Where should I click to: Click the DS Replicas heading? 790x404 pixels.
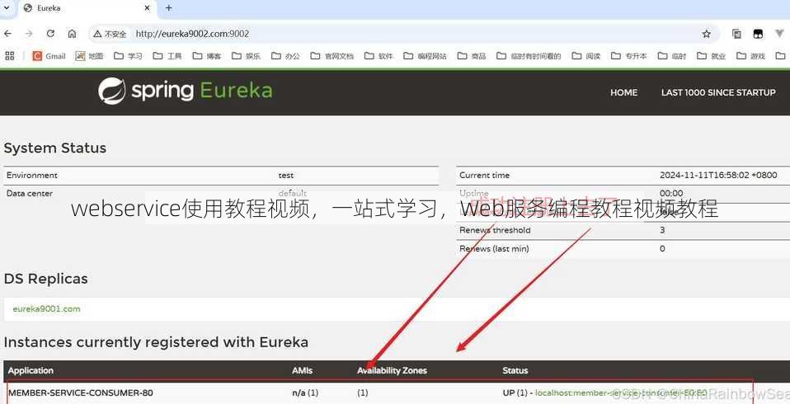coord(46,279)
